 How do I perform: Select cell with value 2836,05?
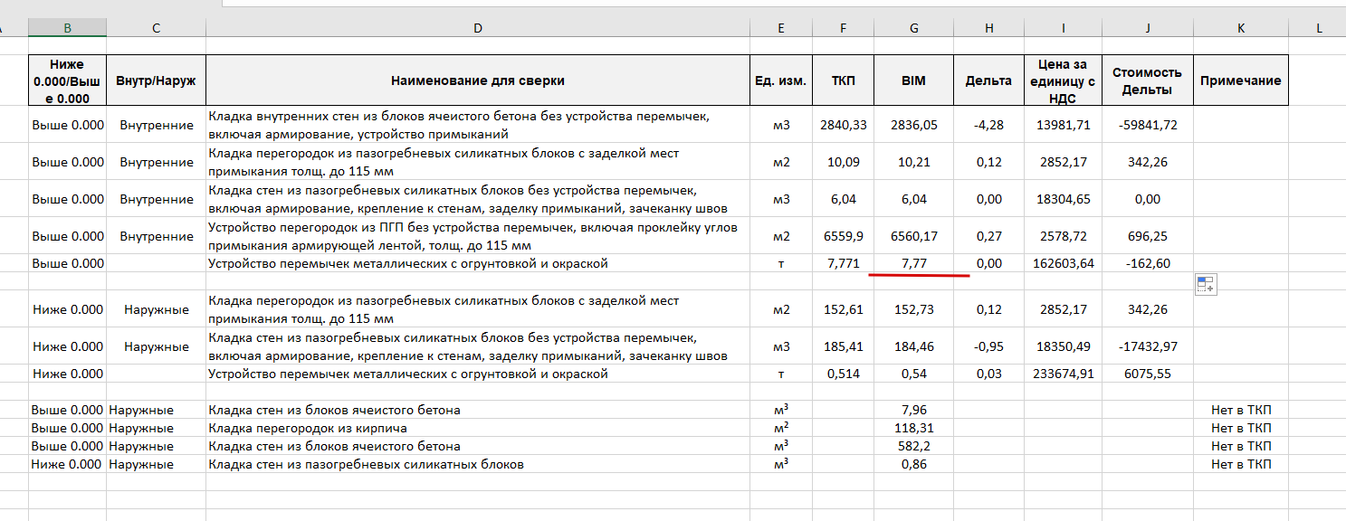914,125
